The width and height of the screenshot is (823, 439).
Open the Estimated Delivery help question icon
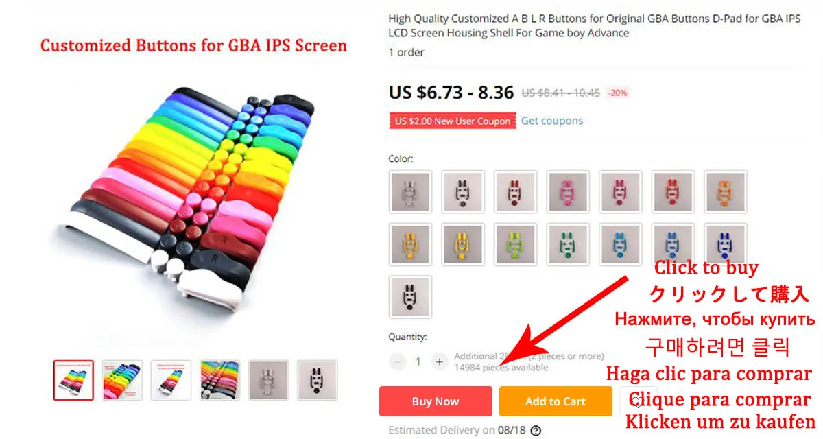(536, 431)
